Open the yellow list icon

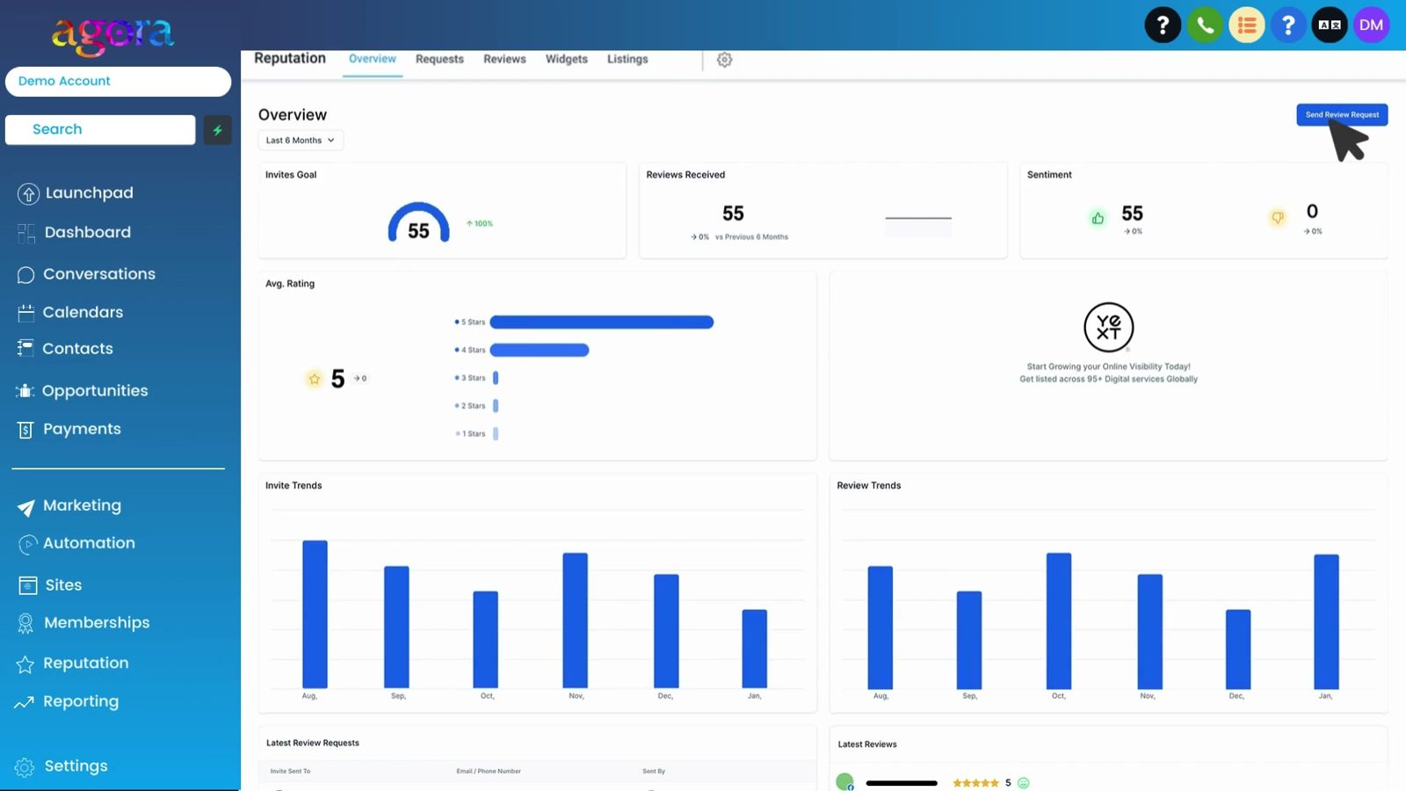[x=1246, y=25]
